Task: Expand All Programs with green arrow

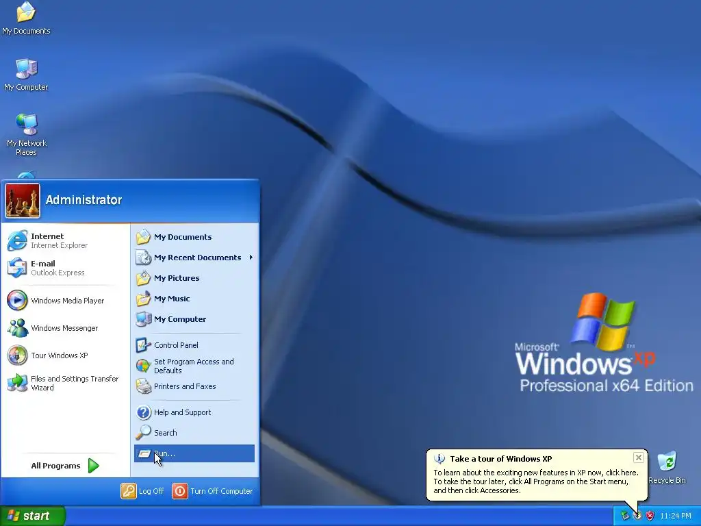Action: (65, 466)
